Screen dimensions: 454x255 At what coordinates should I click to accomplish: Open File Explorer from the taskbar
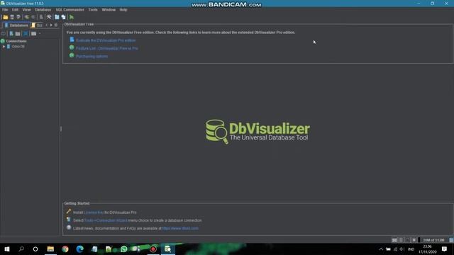coord(50,249)
